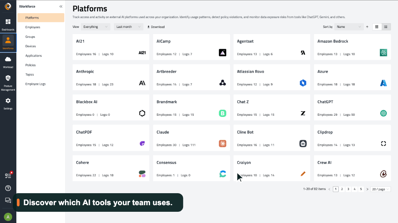Viewport: 398px width, 223px height.
Task: Click the Download button
Action: pos(156,27)
